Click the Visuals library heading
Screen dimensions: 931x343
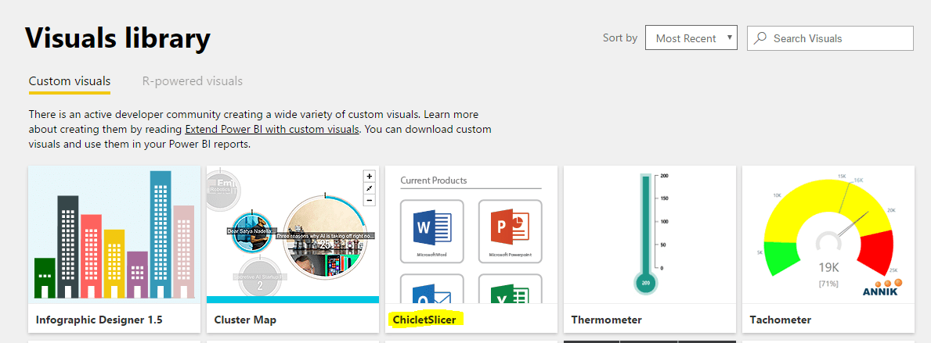coord(117,39)
